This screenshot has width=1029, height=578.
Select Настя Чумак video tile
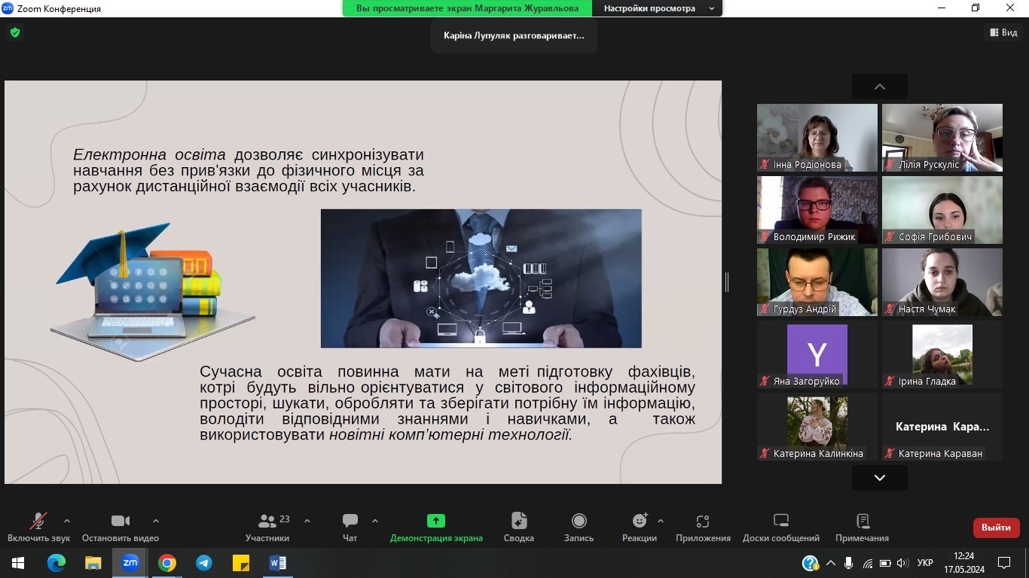tap(942, 282)
